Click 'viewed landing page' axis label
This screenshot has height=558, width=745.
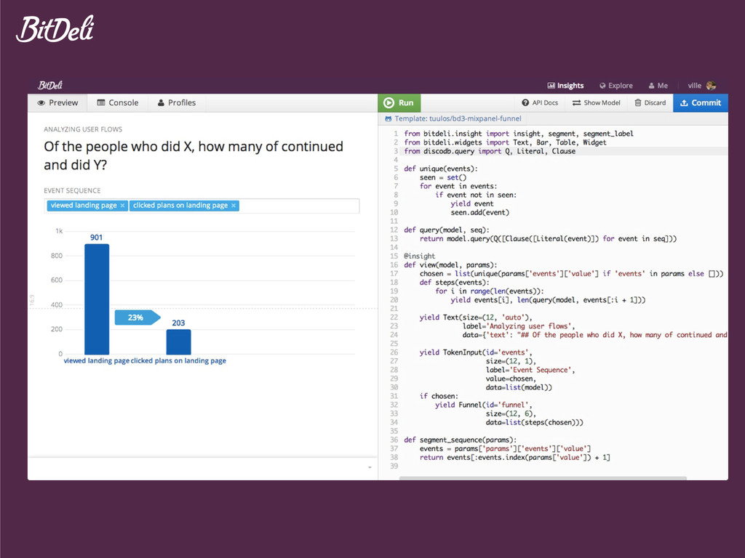point(97,360)
